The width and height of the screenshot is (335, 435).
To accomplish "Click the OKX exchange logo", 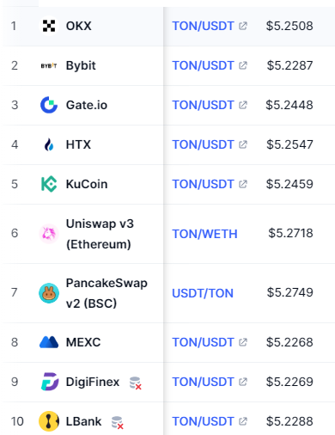I will point(49,26).
